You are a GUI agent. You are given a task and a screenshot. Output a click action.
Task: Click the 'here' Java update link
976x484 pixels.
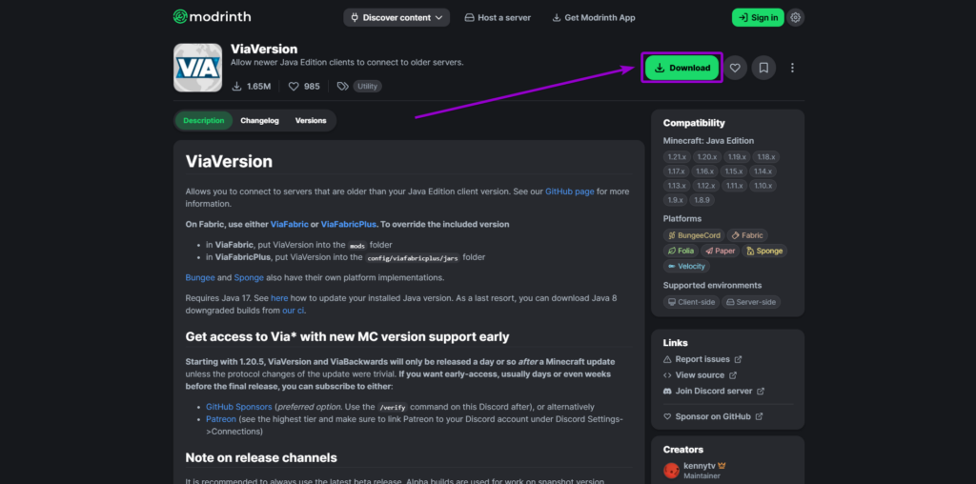[279, 298]
